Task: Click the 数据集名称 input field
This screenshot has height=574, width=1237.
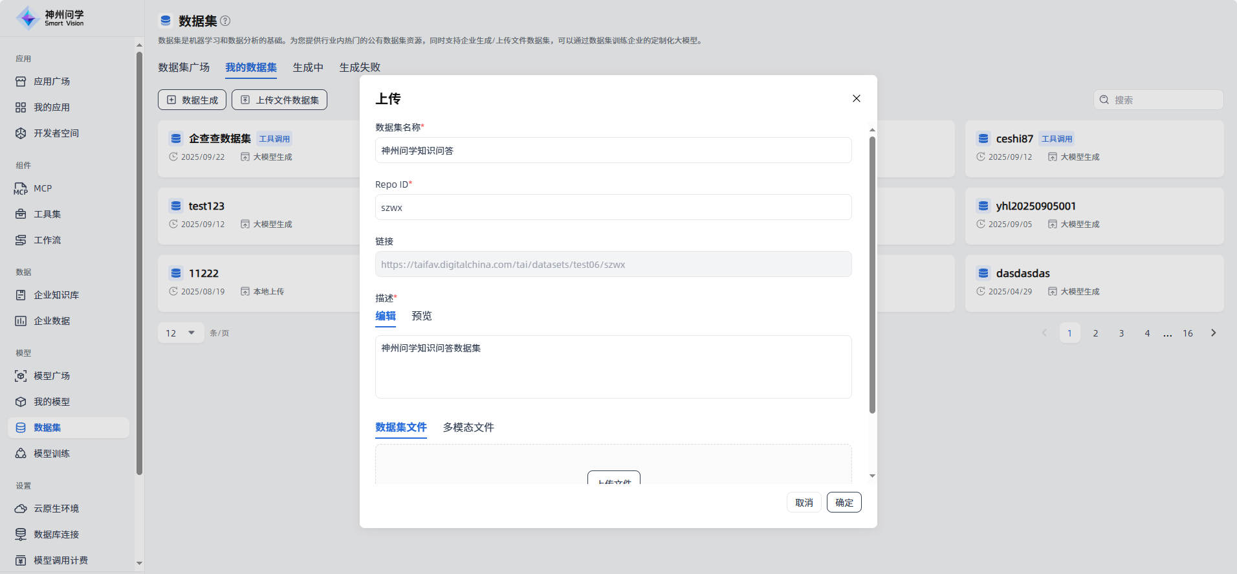Action: 613,151
